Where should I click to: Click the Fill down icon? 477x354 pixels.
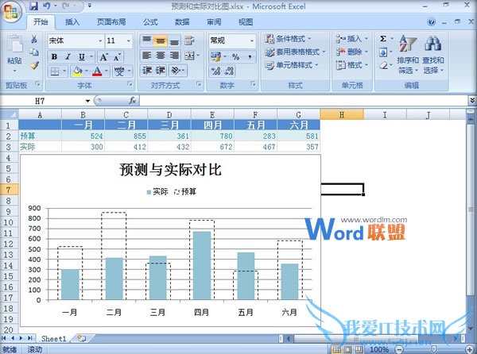[x=383, y=52]
